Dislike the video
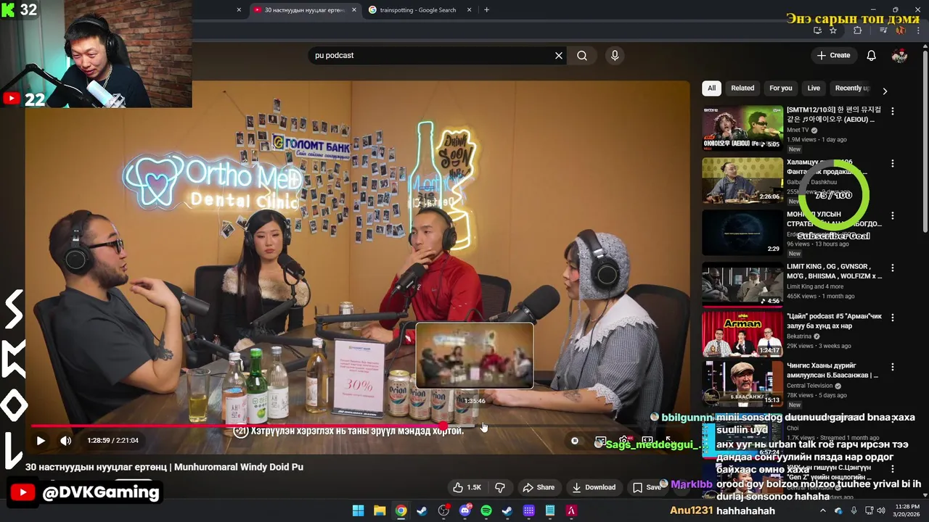This screenshot has width=929, height=522. (499, 487)
